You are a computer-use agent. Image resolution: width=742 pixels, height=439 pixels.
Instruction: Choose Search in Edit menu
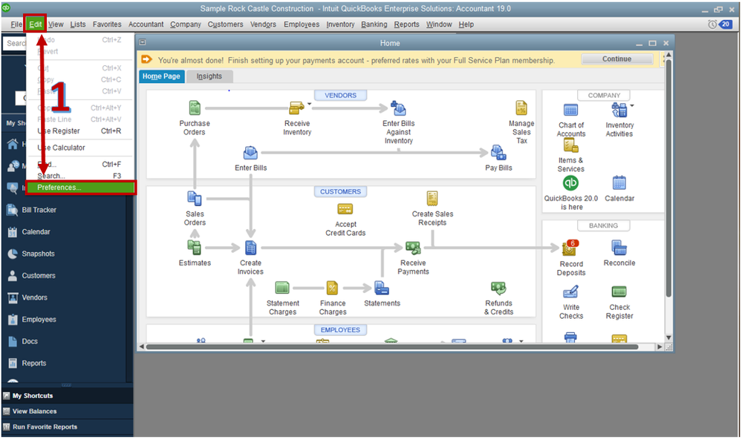[81, 176]
